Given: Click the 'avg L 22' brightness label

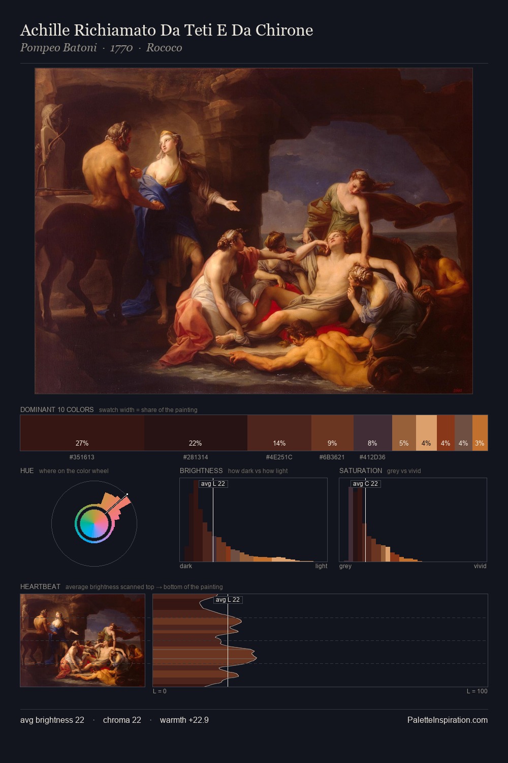Looking at the screenshot, I should [213, 484].
